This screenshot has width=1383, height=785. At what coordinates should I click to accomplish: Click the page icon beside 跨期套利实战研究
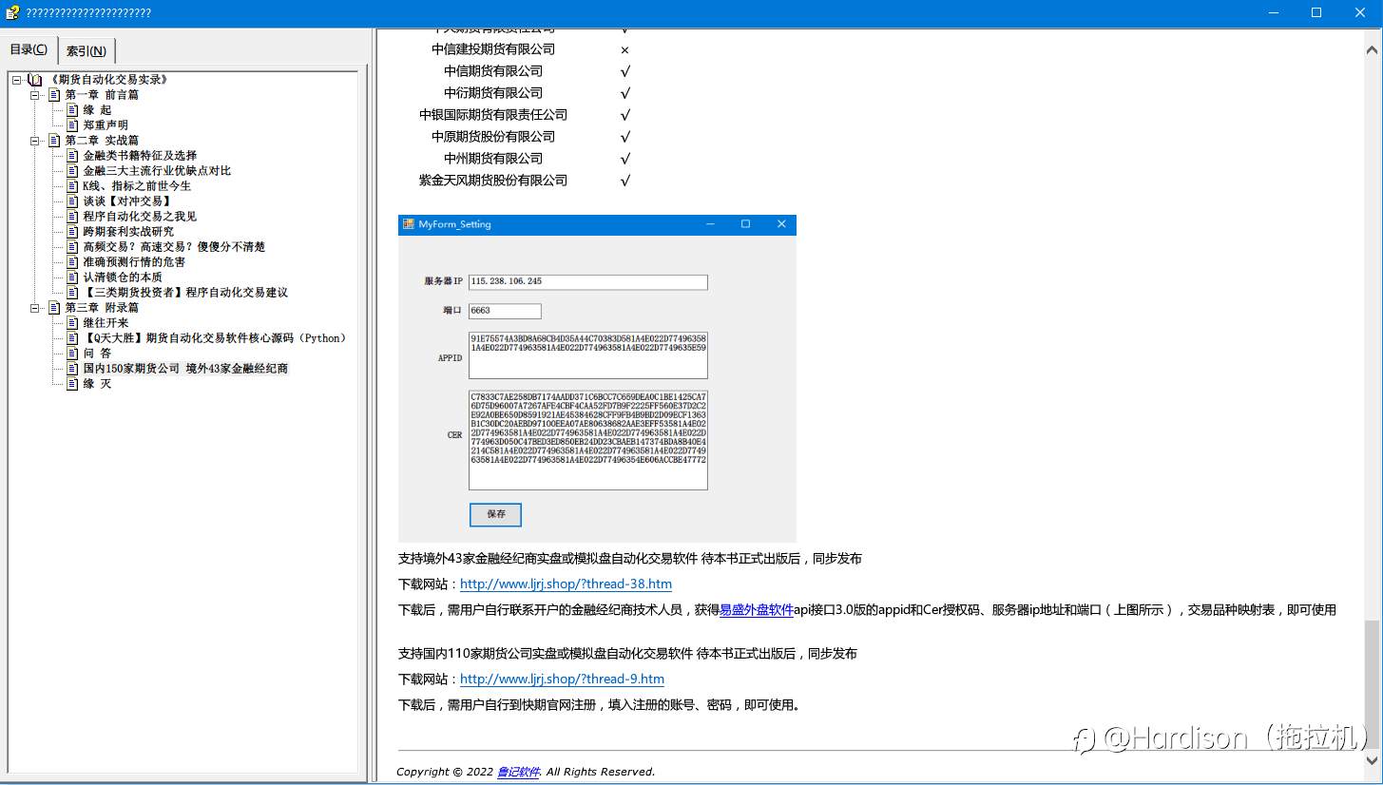tap(72, 232)
